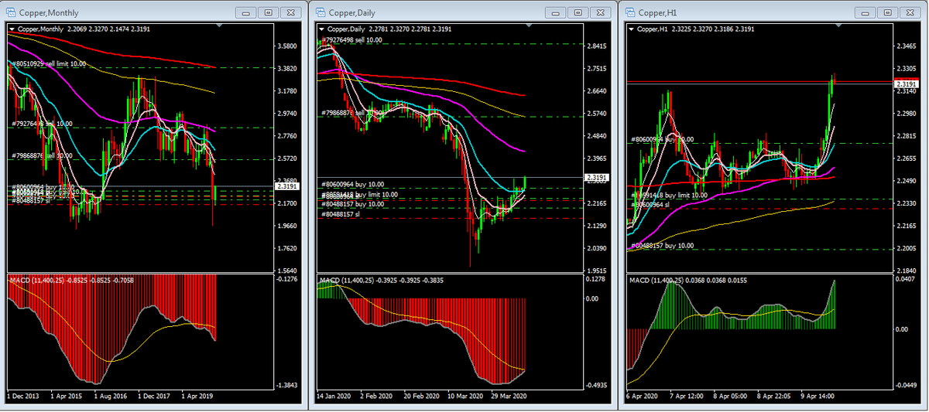Click the 3.5800 price level on Monthly axis

point(287,46)
